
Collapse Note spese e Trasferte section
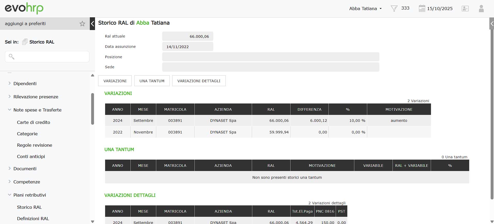coord(10,110)
